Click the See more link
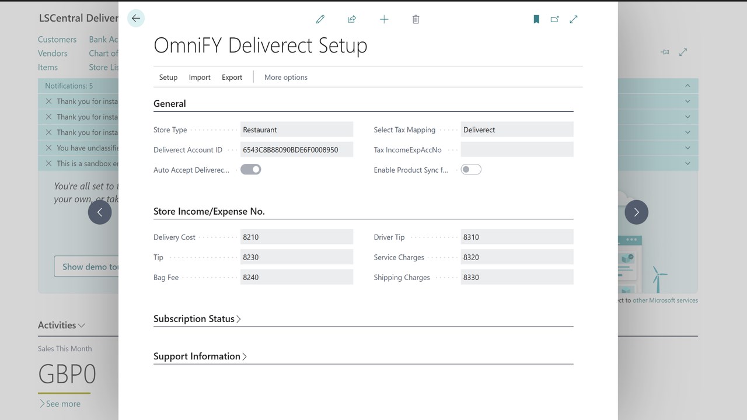This screenshot has height=420, width=747. [x=60, y=404]
